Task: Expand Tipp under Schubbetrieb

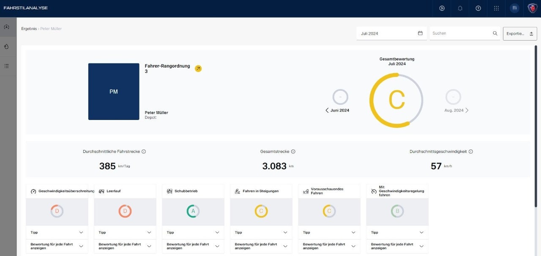Action: tap(193, 232)
